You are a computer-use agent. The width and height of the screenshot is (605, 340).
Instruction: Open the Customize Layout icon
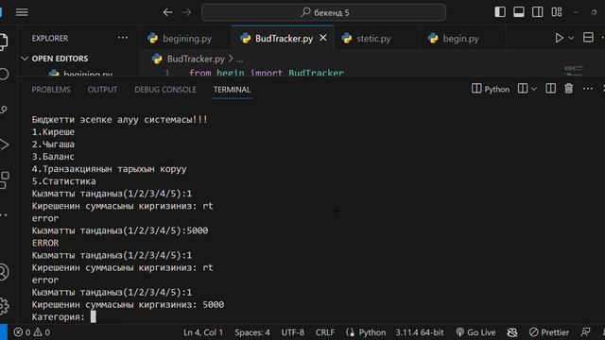[557, 12]
